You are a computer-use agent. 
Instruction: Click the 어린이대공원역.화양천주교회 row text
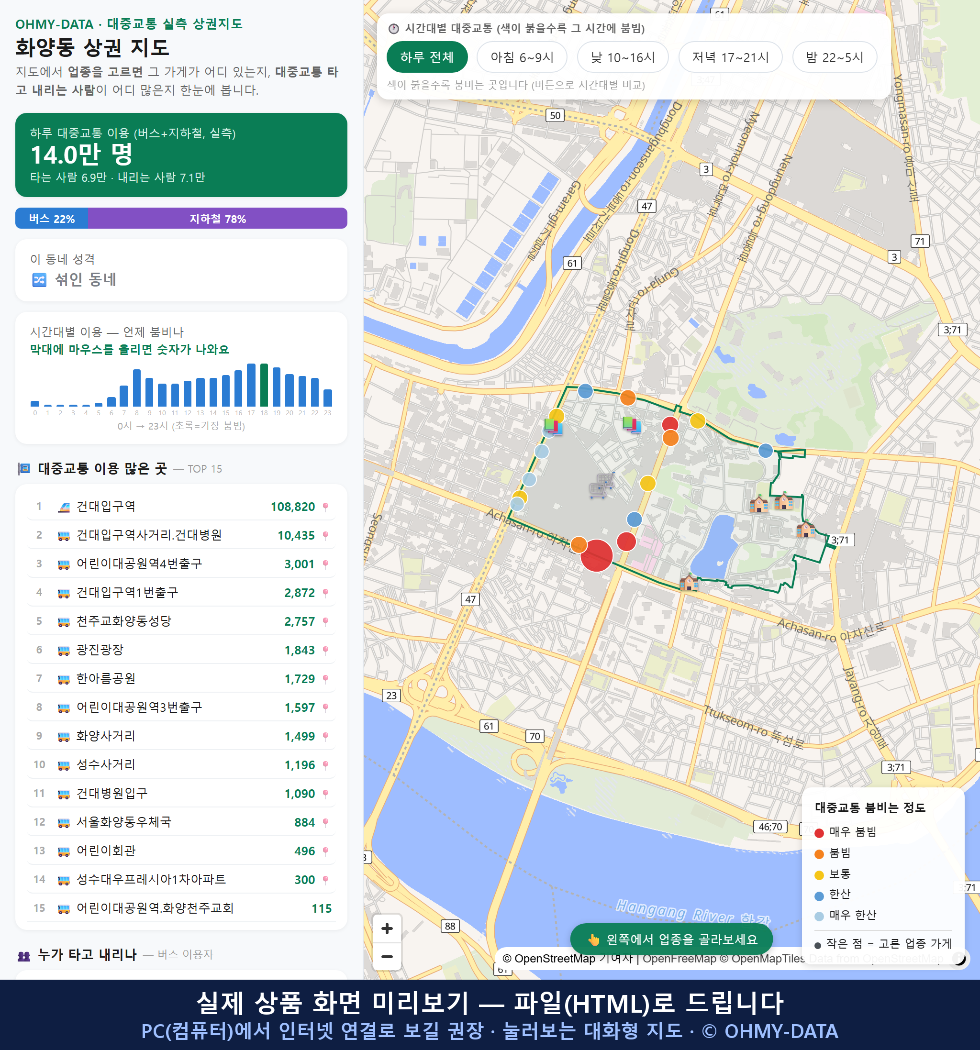point(156,908)
